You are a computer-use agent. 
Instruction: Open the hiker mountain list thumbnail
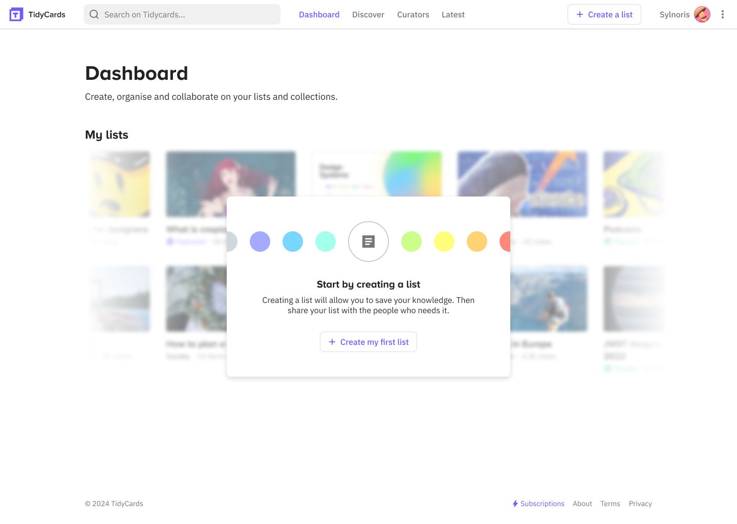pos(549,298)
